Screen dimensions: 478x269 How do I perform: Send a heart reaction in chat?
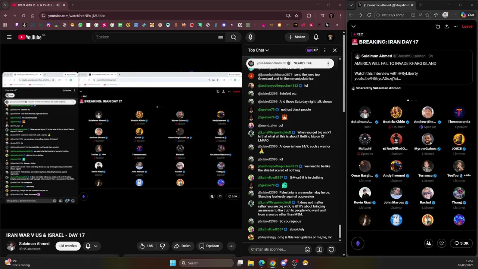pos(331,250)
